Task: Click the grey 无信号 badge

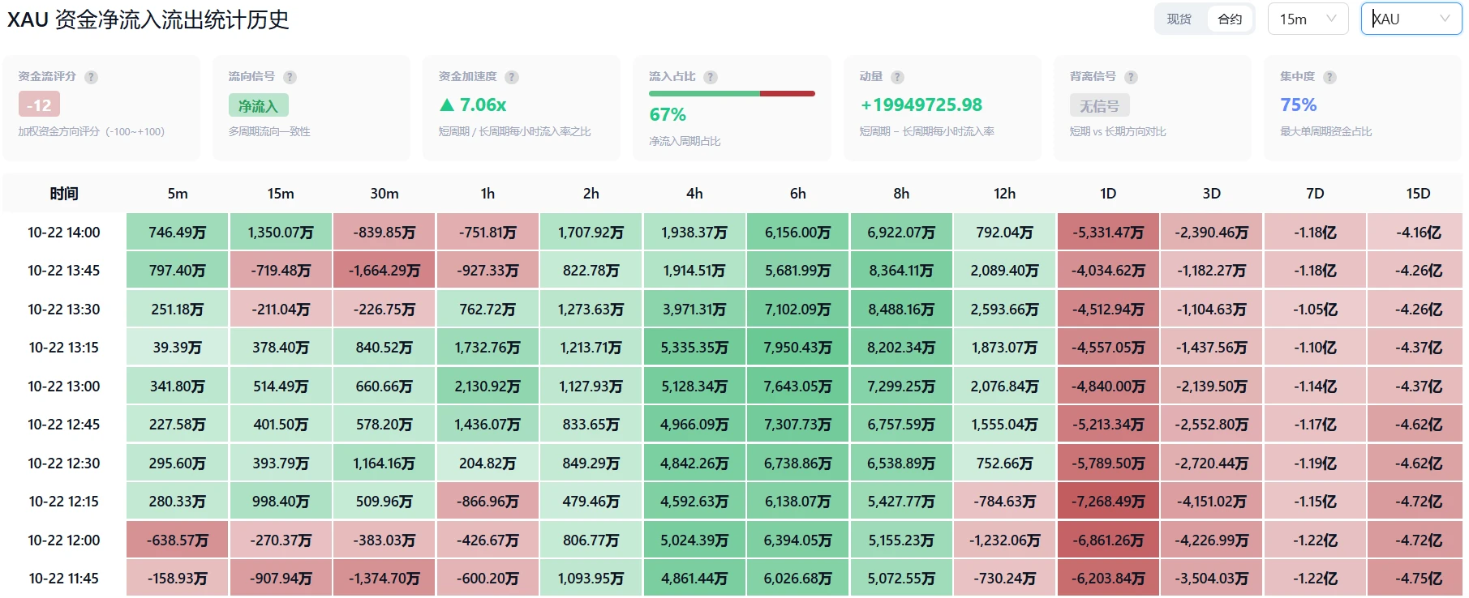Action: pos(1099,105)
